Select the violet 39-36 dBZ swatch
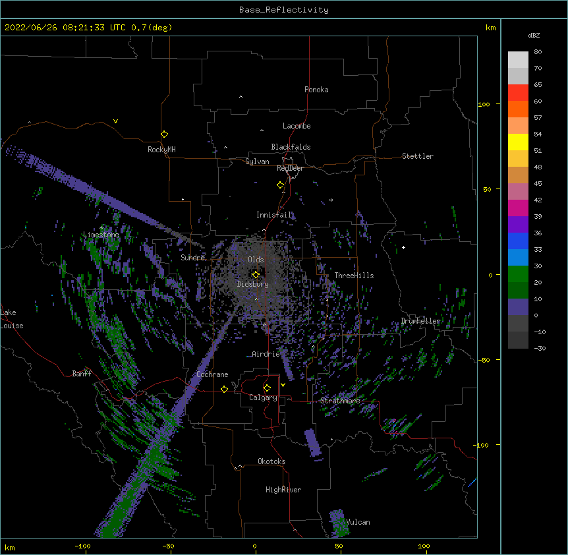This screenshot has width=568, height=555. tap(518, 225)
